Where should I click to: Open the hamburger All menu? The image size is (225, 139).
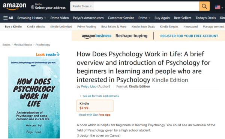pyautogui.click(x=8, y=18)
